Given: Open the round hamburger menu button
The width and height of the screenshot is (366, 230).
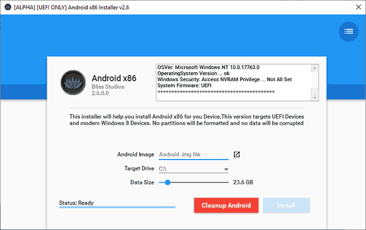Looking at the screenshot, I should [x=349, y=32].
